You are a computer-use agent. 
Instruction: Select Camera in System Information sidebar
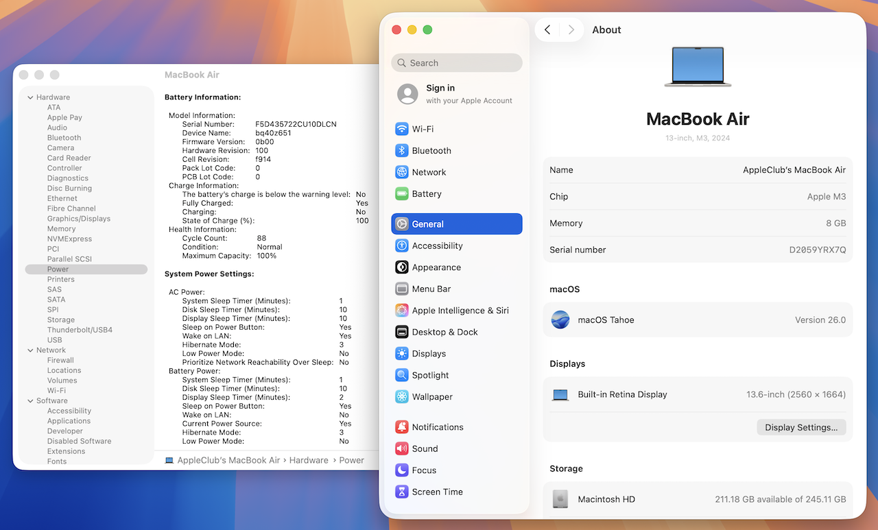pos(61,148)
